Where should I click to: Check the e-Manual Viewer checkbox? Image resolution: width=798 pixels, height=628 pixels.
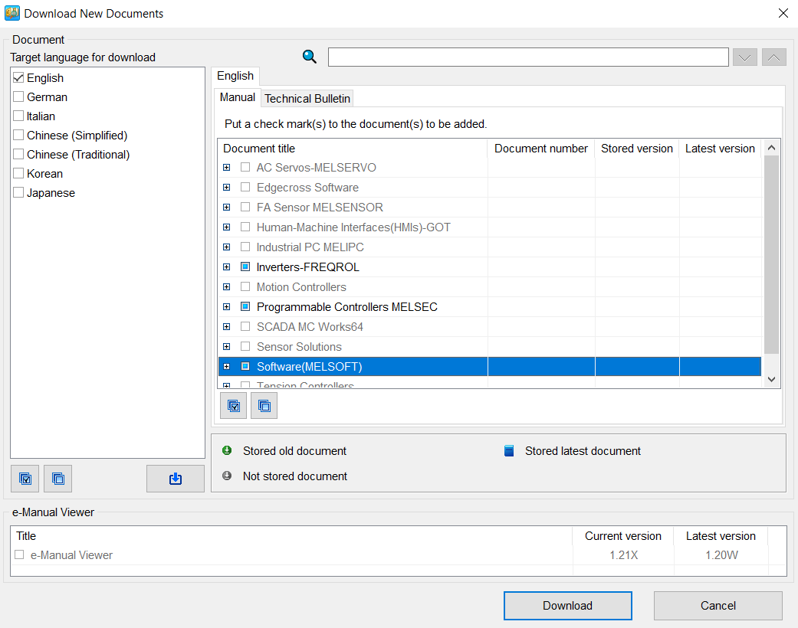(19, 554)
